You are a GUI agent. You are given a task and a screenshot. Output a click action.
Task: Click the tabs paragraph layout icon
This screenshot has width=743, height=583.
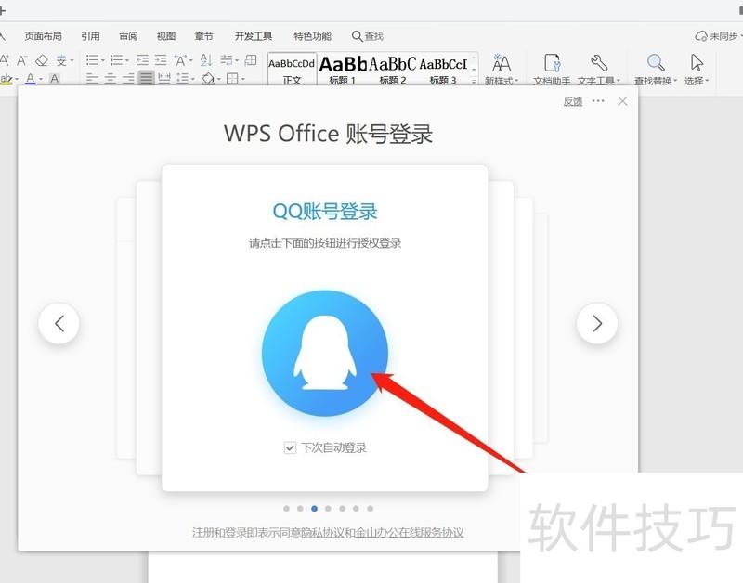point(226,60)
